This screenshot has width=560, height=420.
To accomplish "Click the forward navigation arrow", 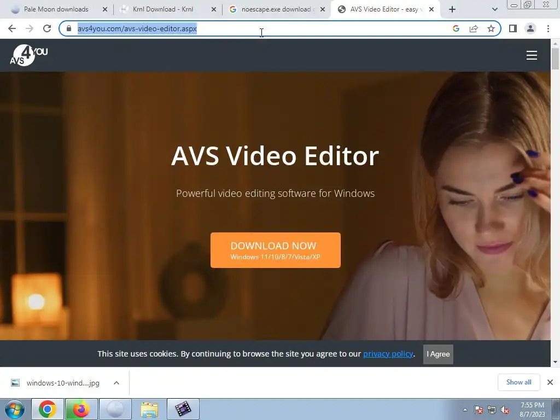I will click(30, 28).
